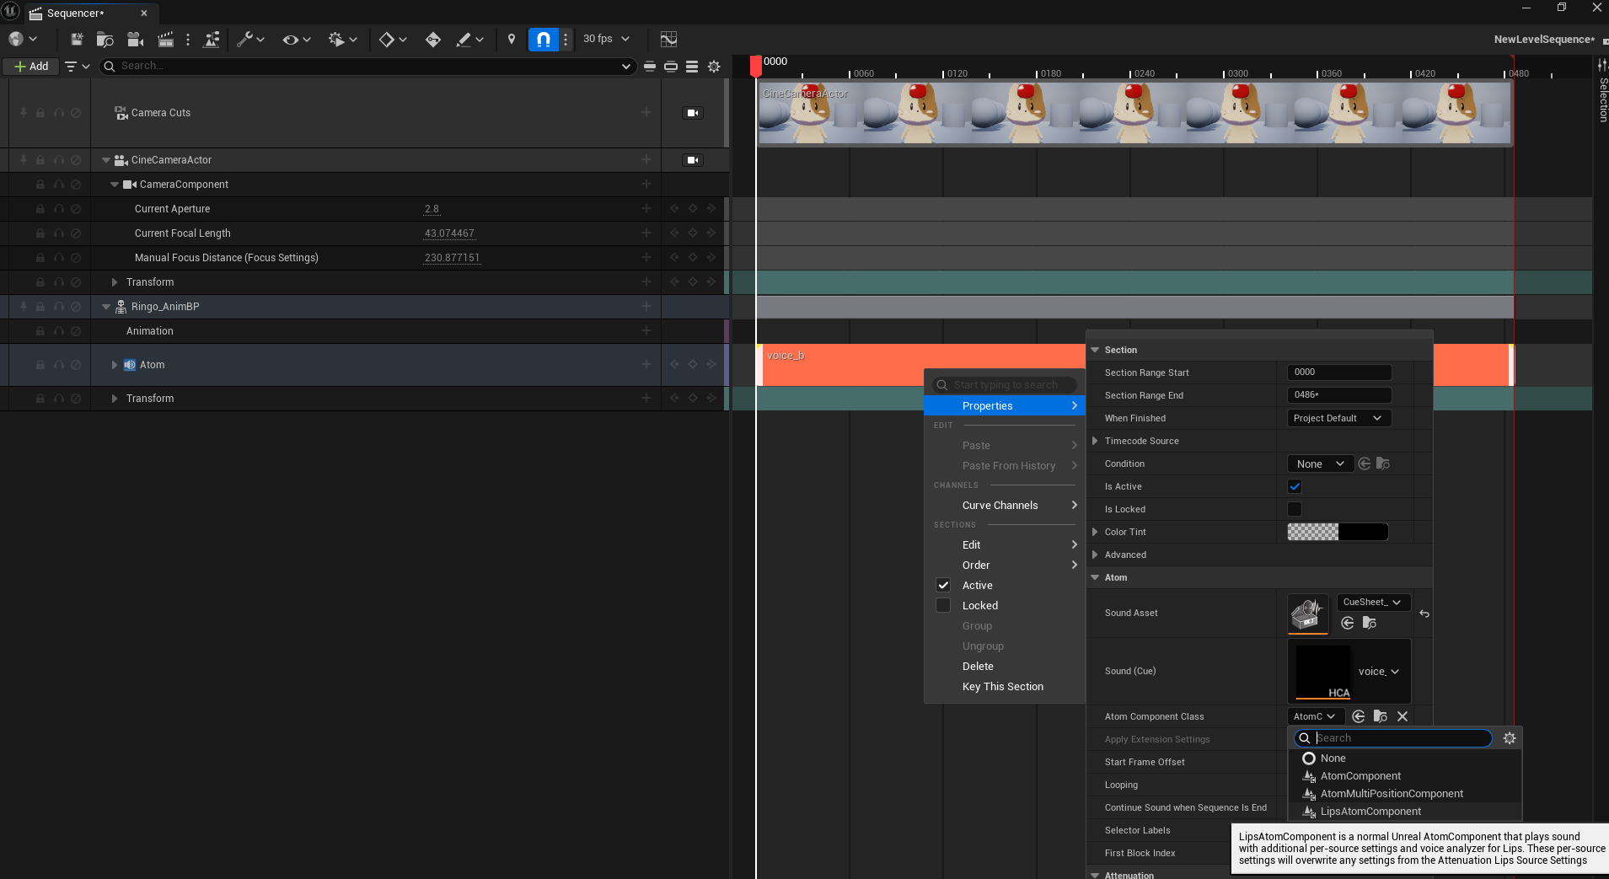Viewport: 1609px width, 879px height.
Task: Click the Add track button
Action: pyautogui.click(x=31, y=67)
